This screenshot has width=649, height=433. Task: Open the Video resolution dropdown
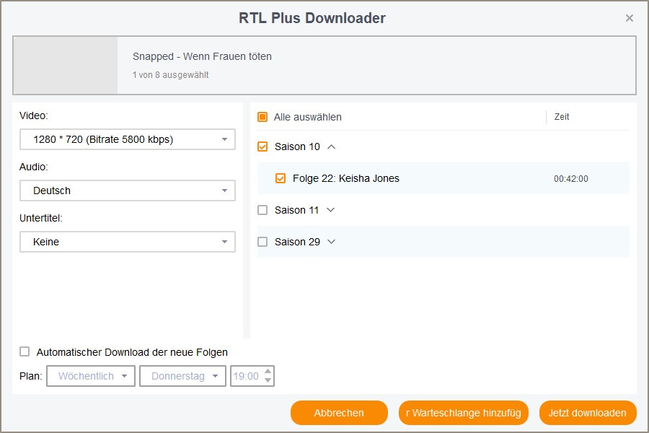(x=128, y=139)
